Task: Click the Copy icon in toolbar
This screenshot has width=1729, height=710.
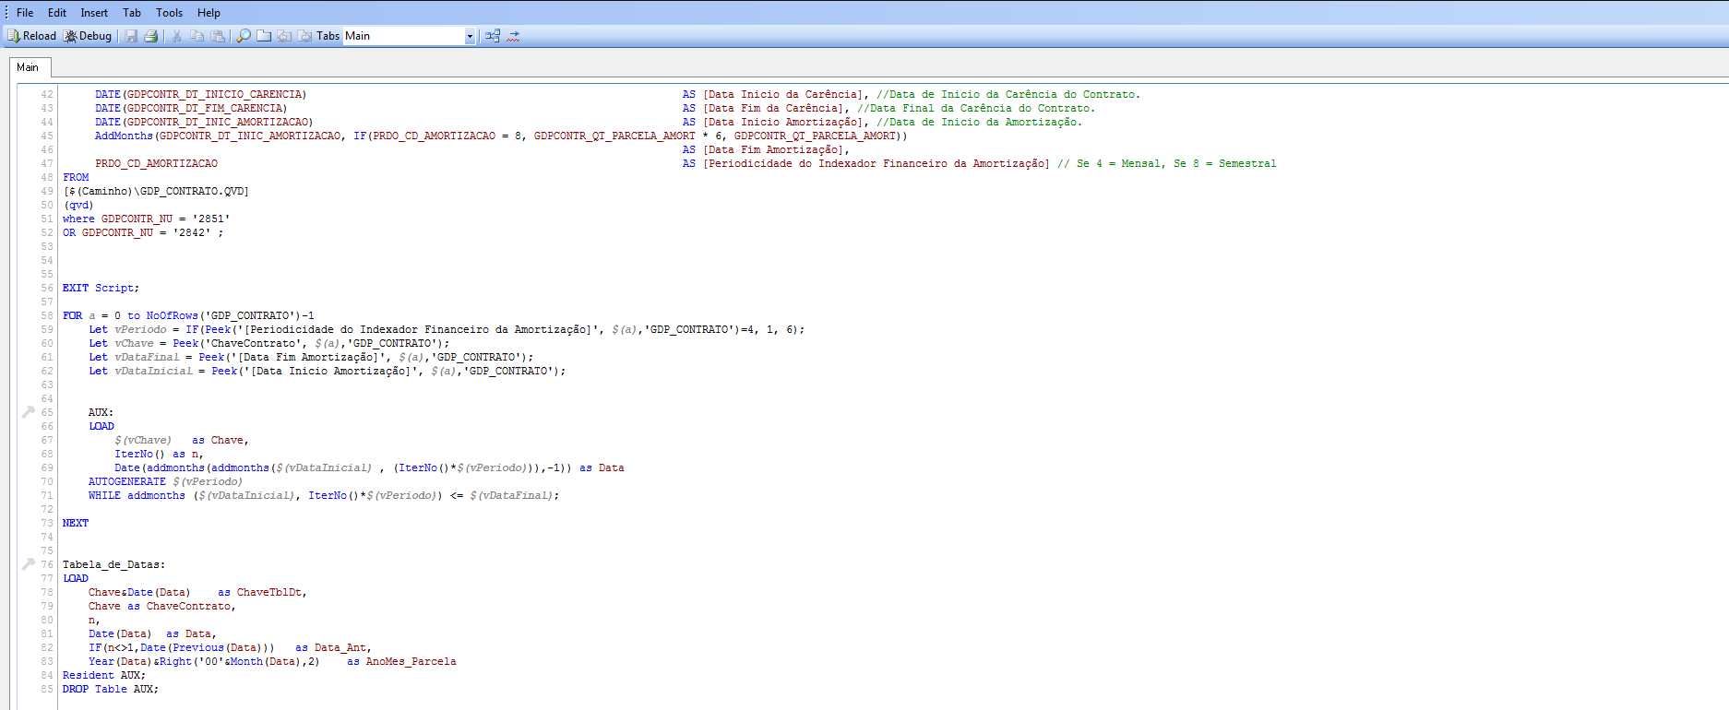Action: 197,36
